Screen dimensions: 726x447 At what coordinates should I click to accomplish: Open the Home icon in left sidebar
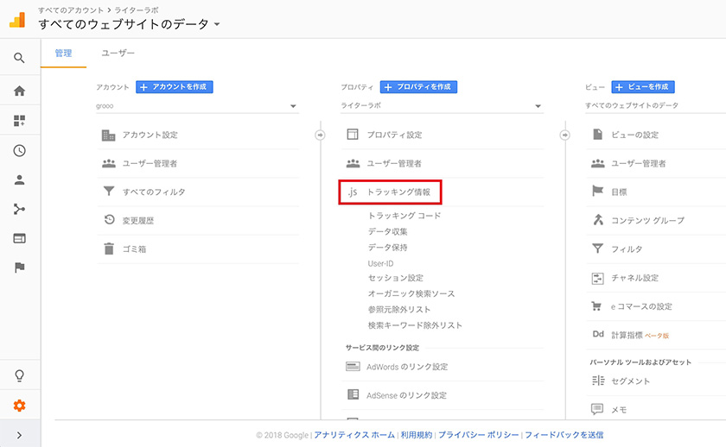[x=19, y=91]
